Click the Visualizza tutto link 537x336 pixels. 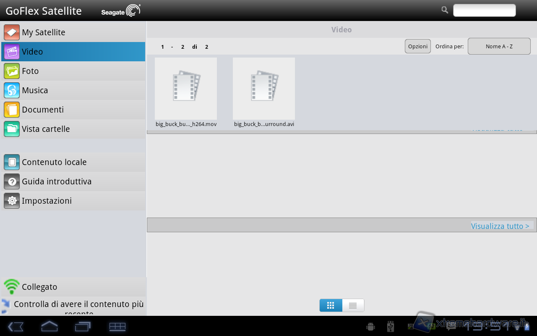pos(500,226)
